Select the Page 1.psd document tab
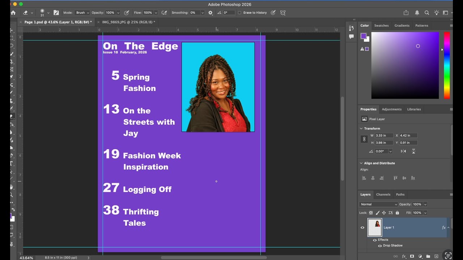The image size is (463, 260). point(58,22)
